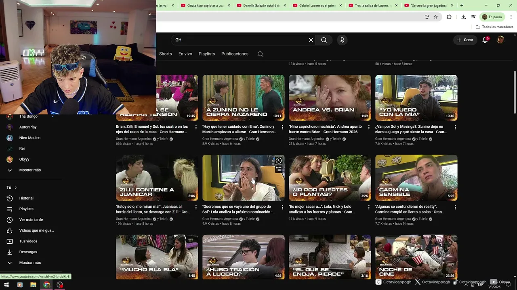Bookmark this page star icon
Image resolution: width=517 pixels, height=290 pixels.
[435, 17]
